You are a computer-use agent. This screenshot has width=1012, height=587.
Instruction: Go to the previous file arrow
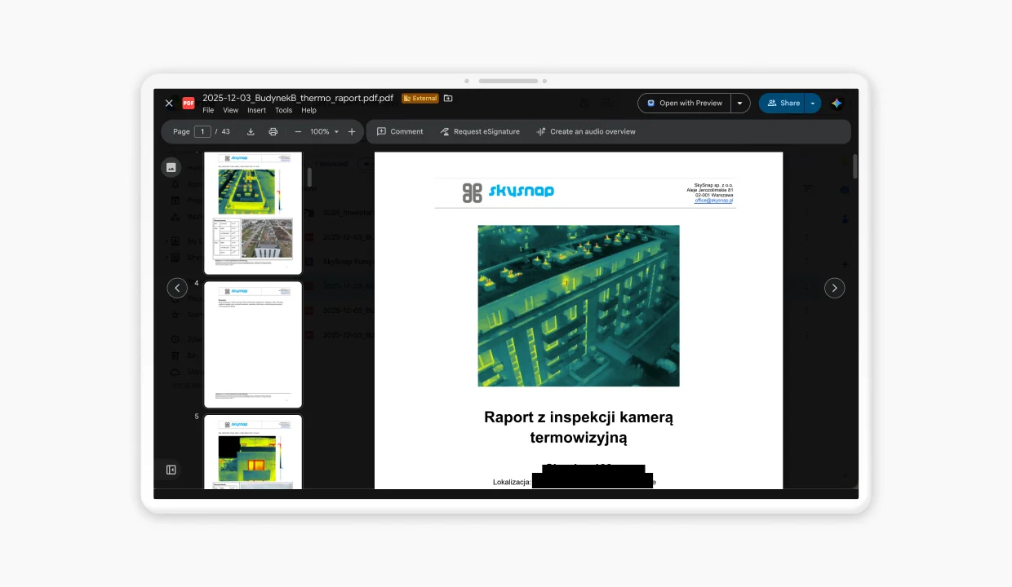tap(177, 288)
